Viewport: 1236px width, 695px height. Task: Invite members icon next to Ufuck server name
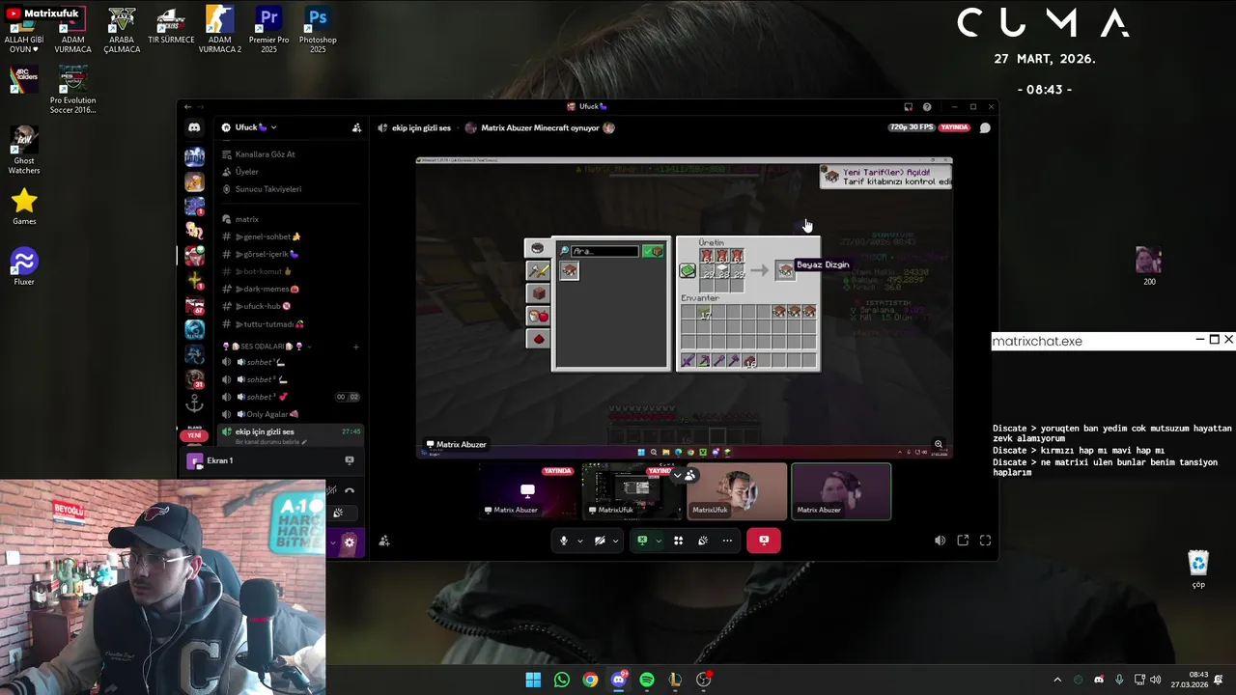[356, 127]
